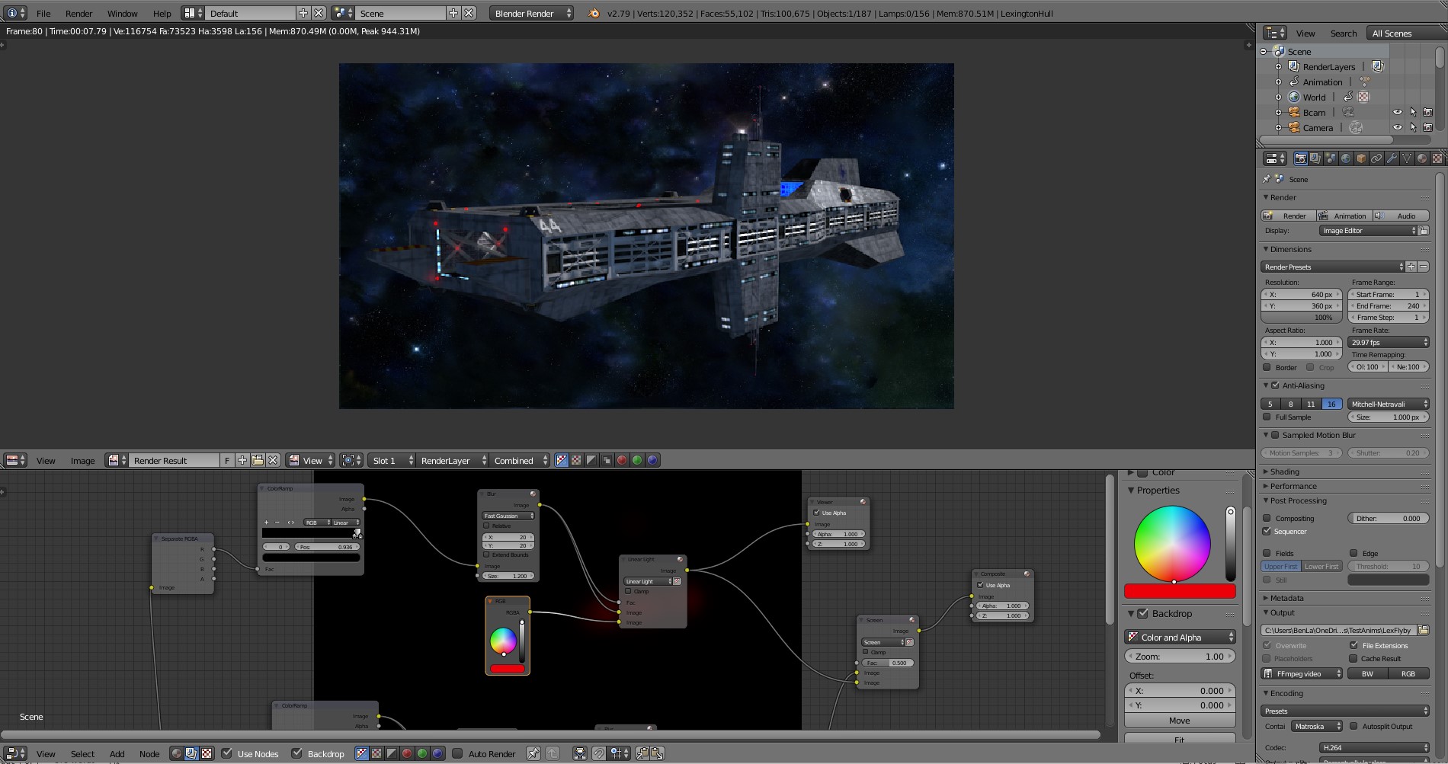Click the red color swatch in Properties

tap(1179, 591)
